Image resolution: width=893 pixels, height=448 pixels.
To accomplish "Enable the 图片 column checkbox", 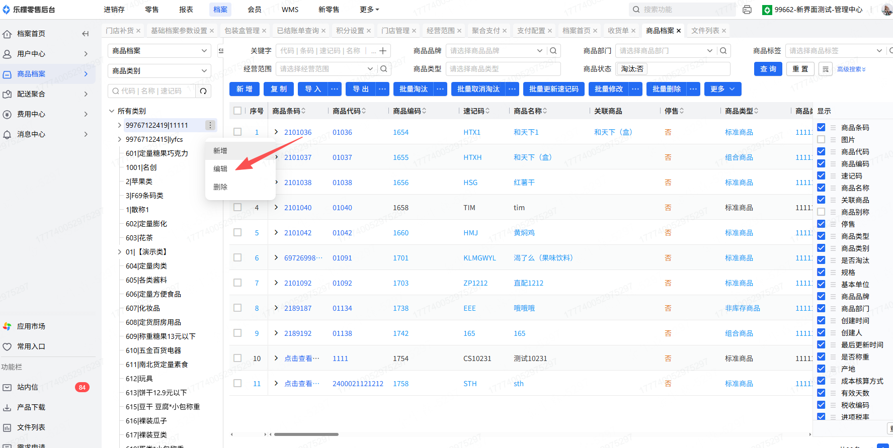I will [x=821, y=139].
